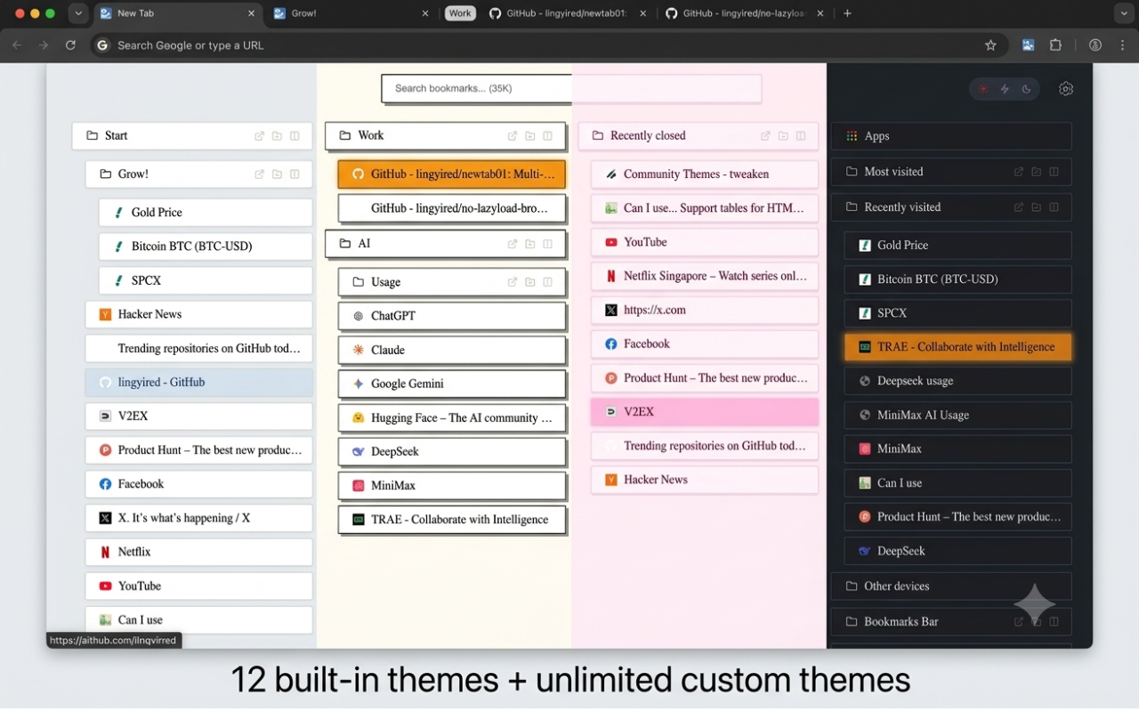This screenshot has width=1139, height=712.
Task: Open the MiniMax AI Usage entry
Action: (958, 415)
